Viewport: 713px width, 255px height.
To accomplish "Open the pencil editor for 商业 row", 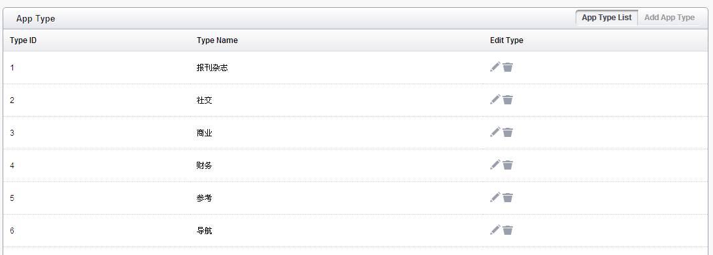I will [495, 132].
